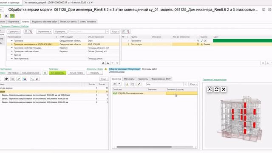Open the Параметры визуализации link
272x153 pixels.
214,79
